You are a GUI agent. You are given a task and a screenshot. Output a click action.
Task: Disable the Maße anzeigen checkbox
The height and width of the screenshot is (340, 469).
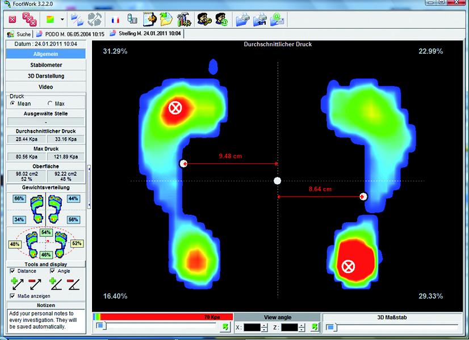click(13, 296)
